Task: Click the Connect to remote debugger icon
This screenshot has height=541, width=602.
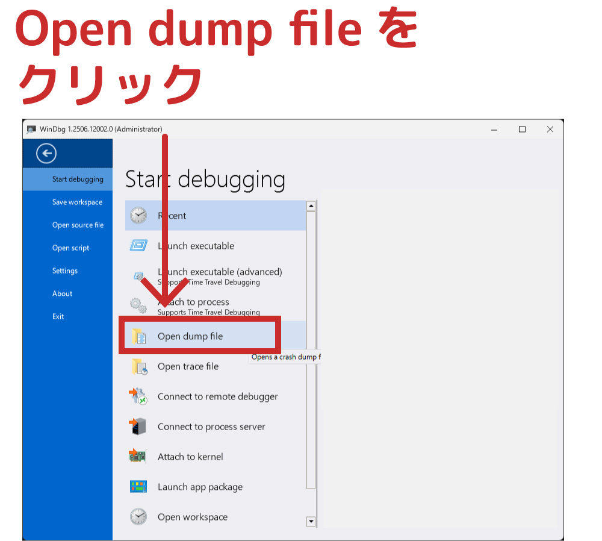Action: click(138, 396)
